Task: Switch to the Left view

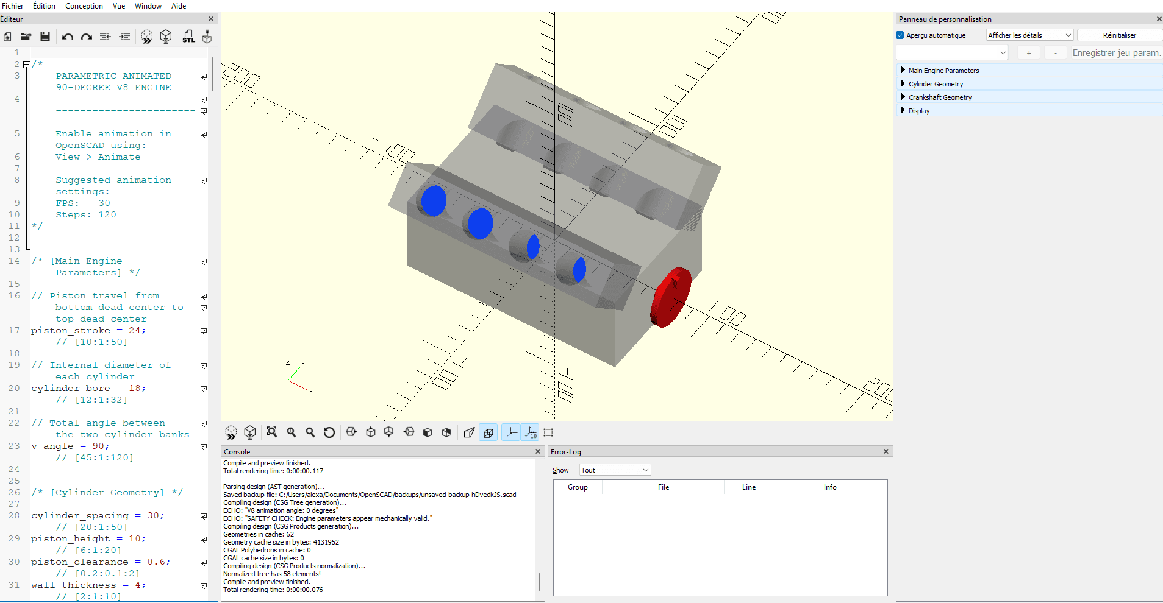Action: pyautogui.click(x=409, y=432)
